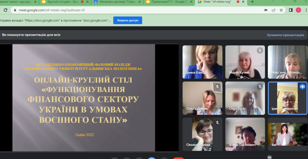Click the speaking indicator on Ірина Семенова

point(303,86)
